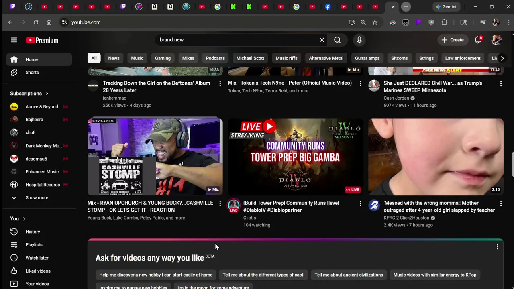Open options for Ask for videos panel
Screen dimensions: 514x289
[x=497, y=247]
